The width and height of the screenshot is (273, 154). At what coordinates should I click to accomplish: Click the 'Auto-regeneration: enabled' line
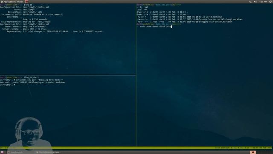(x=26, y=22)
